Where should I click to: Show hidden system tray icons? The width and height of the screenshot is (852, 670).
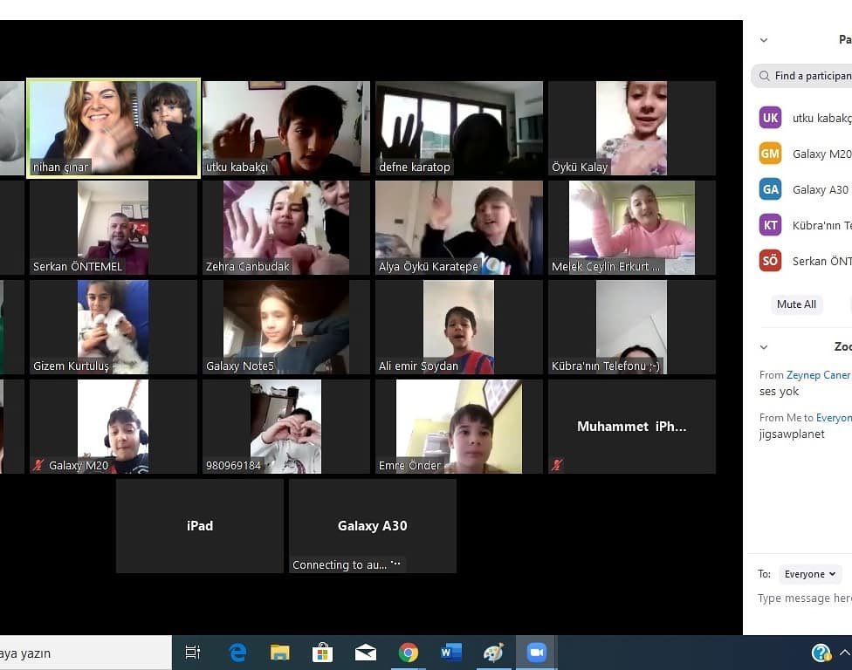[845, 652]
